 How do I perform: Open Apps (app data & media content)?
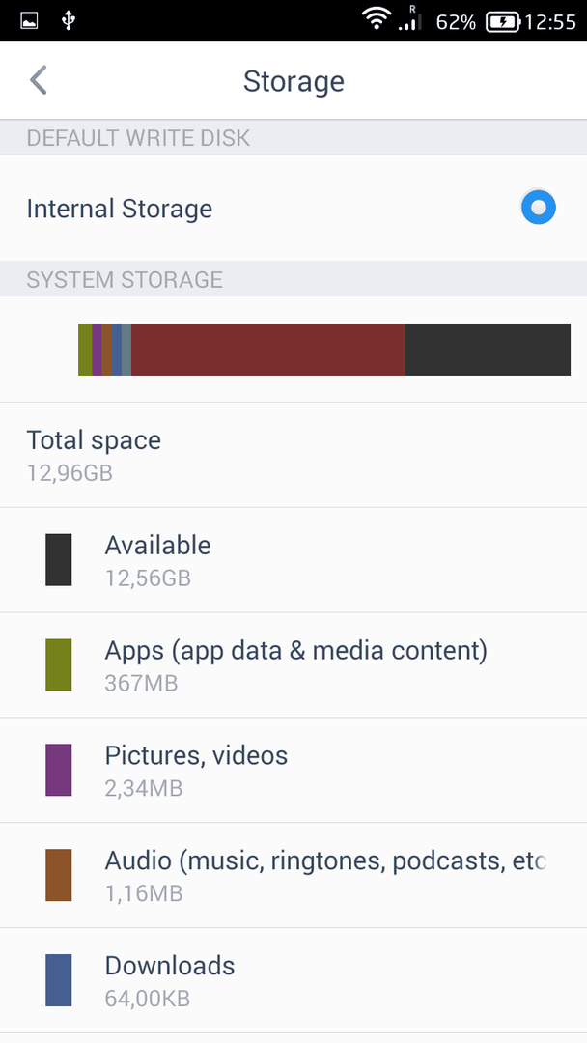293,665
